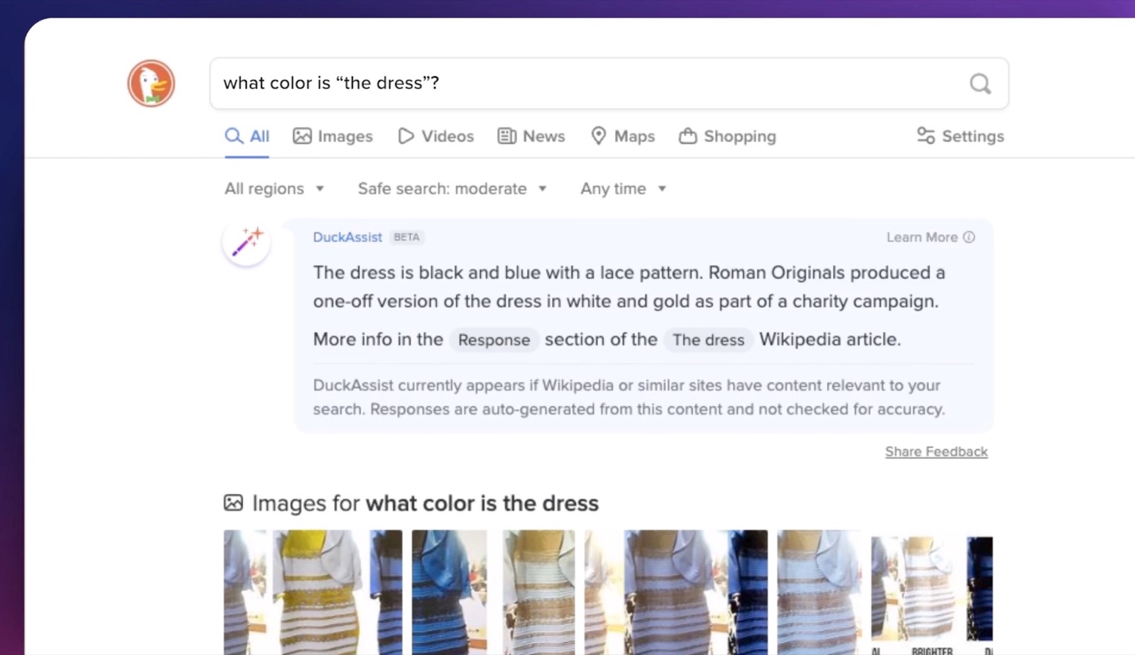Image resolution: width=1135 pixels, height=655 pixels.
Task: Open the Response section pill link
Action: 494,340
